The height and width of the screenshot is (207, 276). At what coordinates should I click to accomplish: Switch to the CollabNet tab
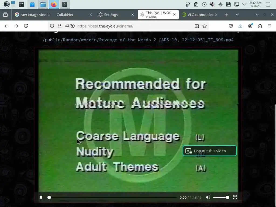pyautogui.click(x=73, y=15)
